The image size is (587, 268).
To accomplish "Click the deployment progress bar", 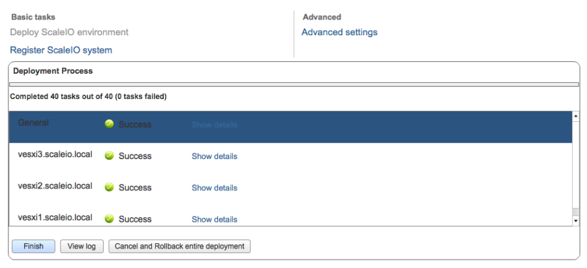I will pos(293,84).
